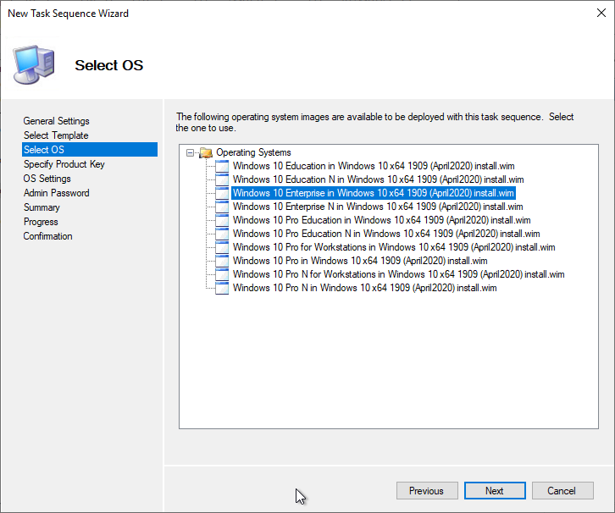Click the Windows 10 Pro N image icon
The height and width of the screenshot is (513, 615).
click(222, 288)
